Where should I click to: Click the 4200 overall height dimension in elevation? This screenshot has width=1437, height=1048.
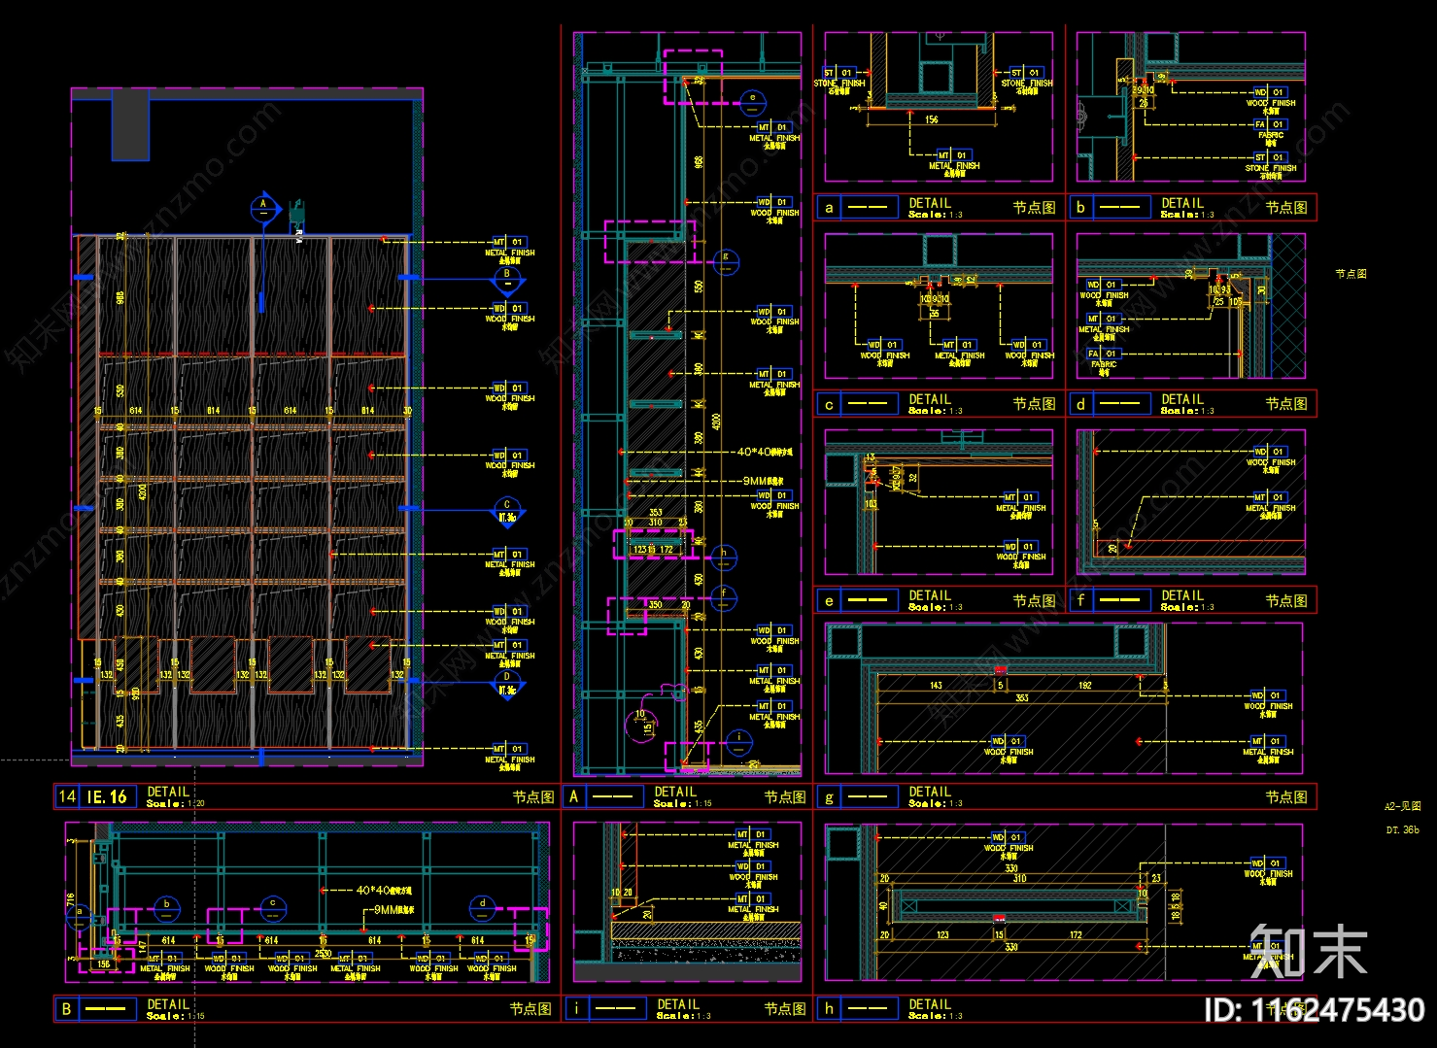[143, 492]
